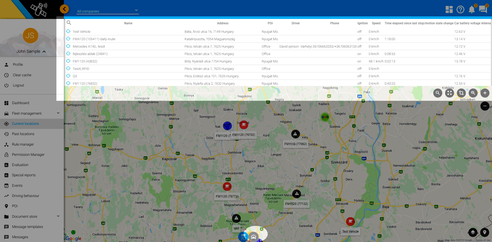Open Past locations in sidebar
This screenshot has height=242, width=492.
tap(23, 134)
